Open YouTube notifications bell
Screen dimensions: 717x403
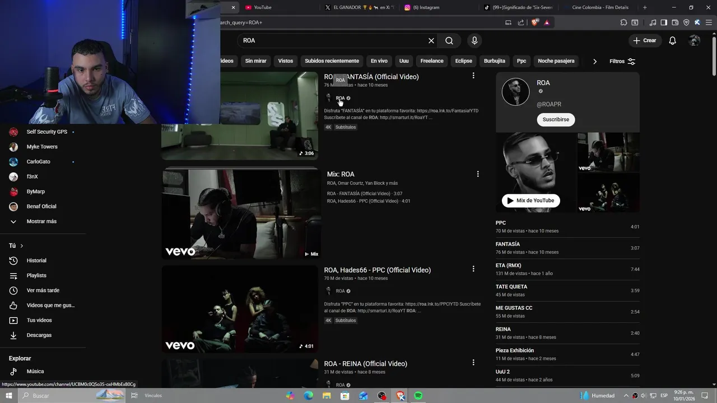click(x=673, y=40)
